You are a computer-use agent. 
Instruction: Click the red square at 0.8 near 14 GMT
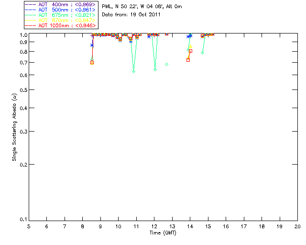[x=191, y=51]
